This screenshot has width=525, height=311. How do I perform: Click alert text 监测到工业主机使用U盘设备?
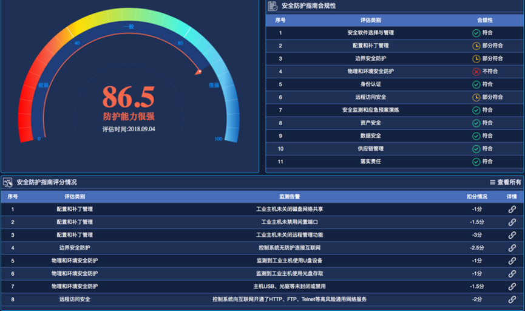point(290,261)
